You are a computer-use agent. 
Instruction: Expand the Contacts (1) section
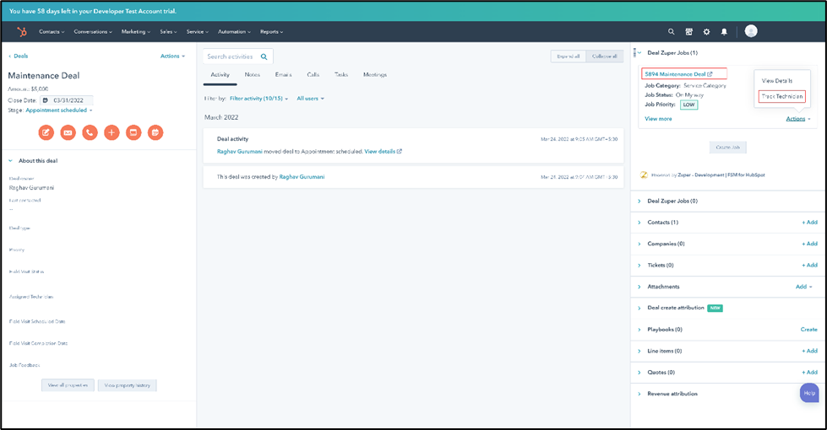(639, 223)
